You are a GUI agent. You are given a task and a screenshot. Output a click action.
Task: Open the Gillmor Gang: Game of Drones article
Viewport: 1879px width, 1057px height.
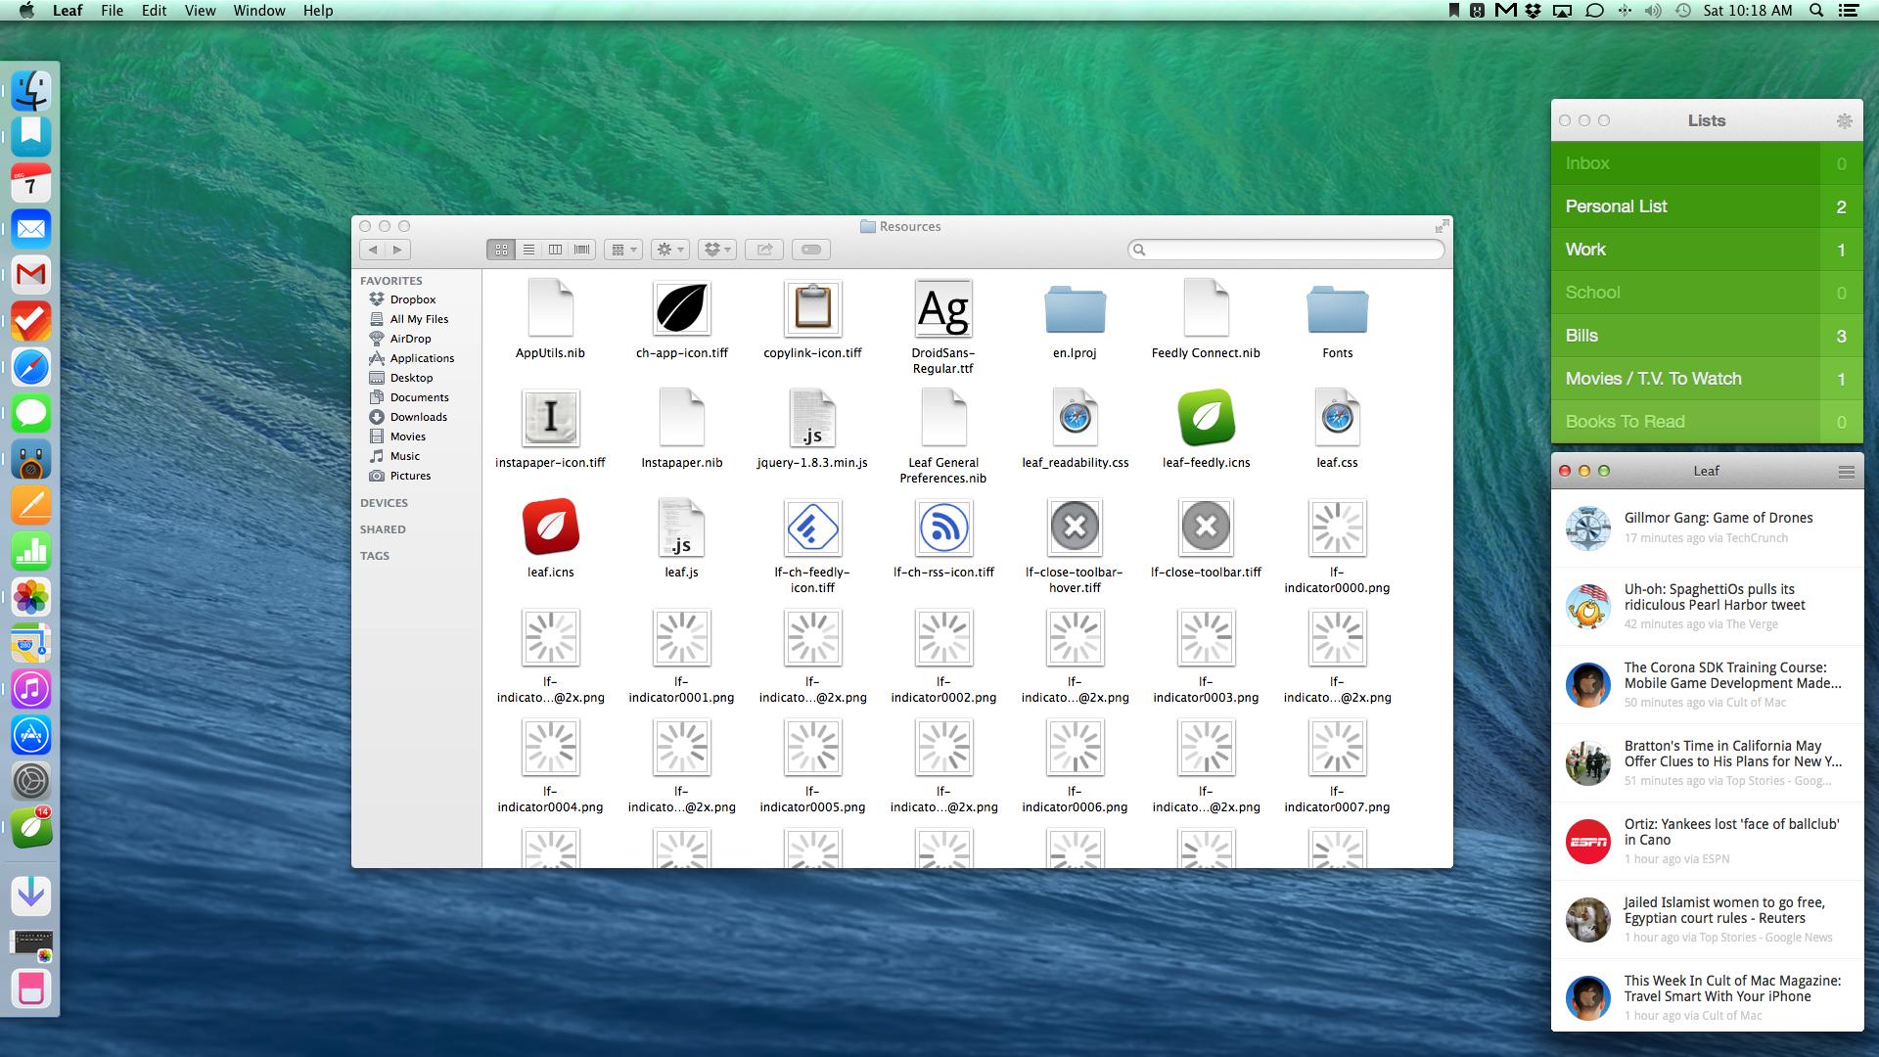pyautogui.click(x=1718, y=518)
